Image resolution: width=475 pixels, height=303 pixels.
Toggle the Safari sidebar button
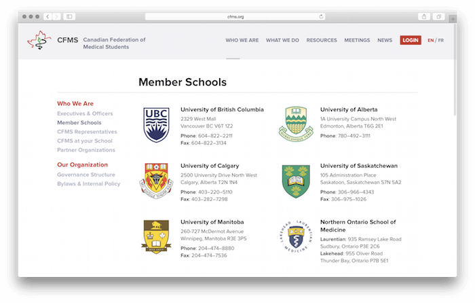69,16
